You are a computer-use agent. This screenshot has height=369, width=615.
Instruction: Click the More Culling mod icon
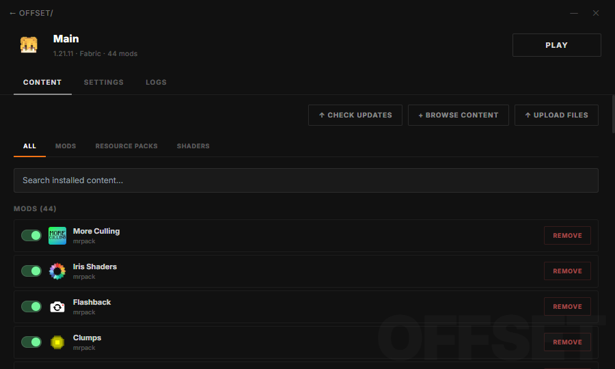(x=57, y=236)
